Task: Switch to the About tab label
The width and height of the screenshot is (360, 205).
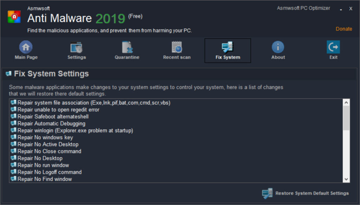Action: [x=278, y=57]
